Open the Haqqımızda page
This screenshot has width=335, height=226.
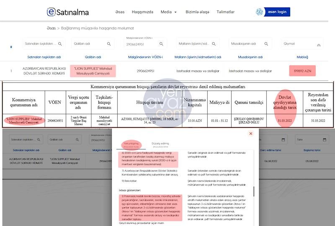[x=142, y=12]
